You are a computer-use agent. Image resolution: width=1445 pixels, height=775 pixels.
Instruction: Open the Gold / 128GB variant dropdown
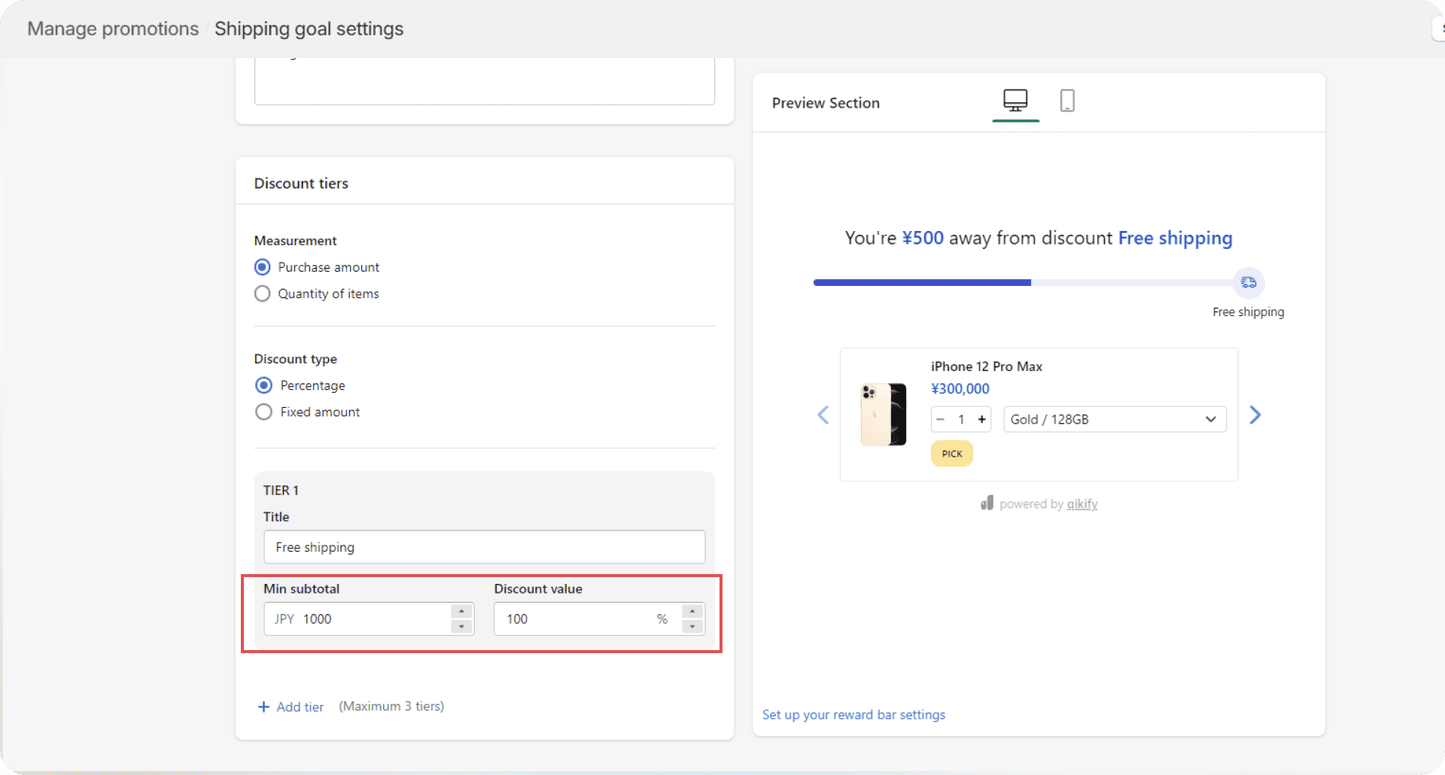[x=1114, y=419]
